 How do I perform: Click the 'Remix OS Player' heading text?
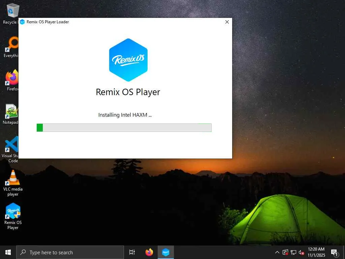point(128,92)
